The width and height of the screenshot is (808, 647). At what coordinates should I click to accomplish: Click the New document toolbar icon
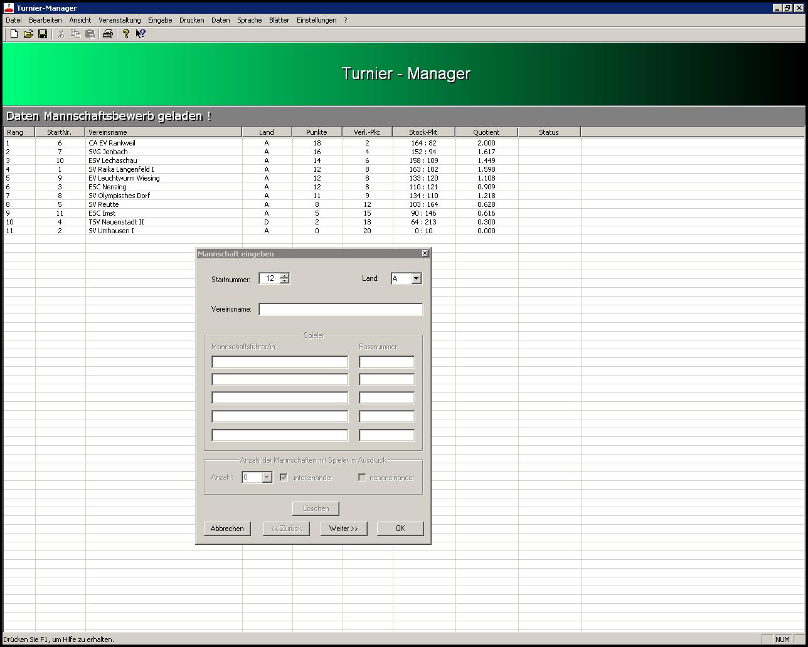coord(14,34)
